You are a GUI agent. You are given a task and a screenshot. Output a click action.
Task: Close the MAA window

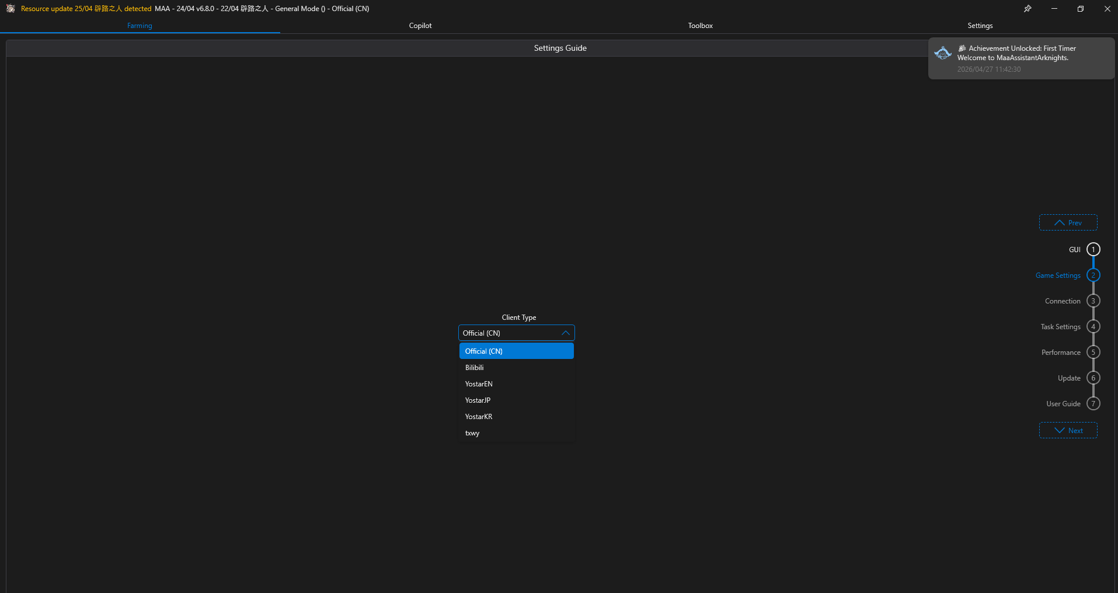click(x=1107, y=8)
